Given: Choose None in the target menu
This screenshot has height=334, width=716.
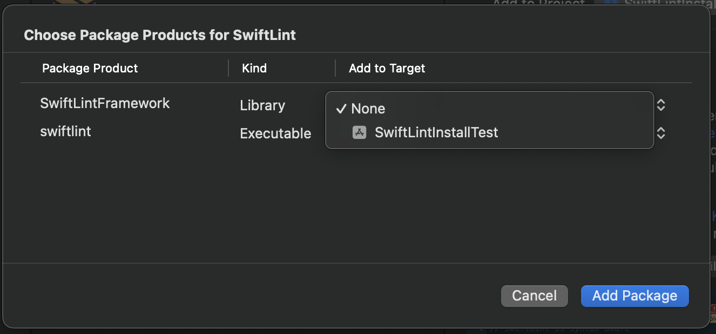Looking at the screenshot, I should pyautogui.click(x=368, y=109).
